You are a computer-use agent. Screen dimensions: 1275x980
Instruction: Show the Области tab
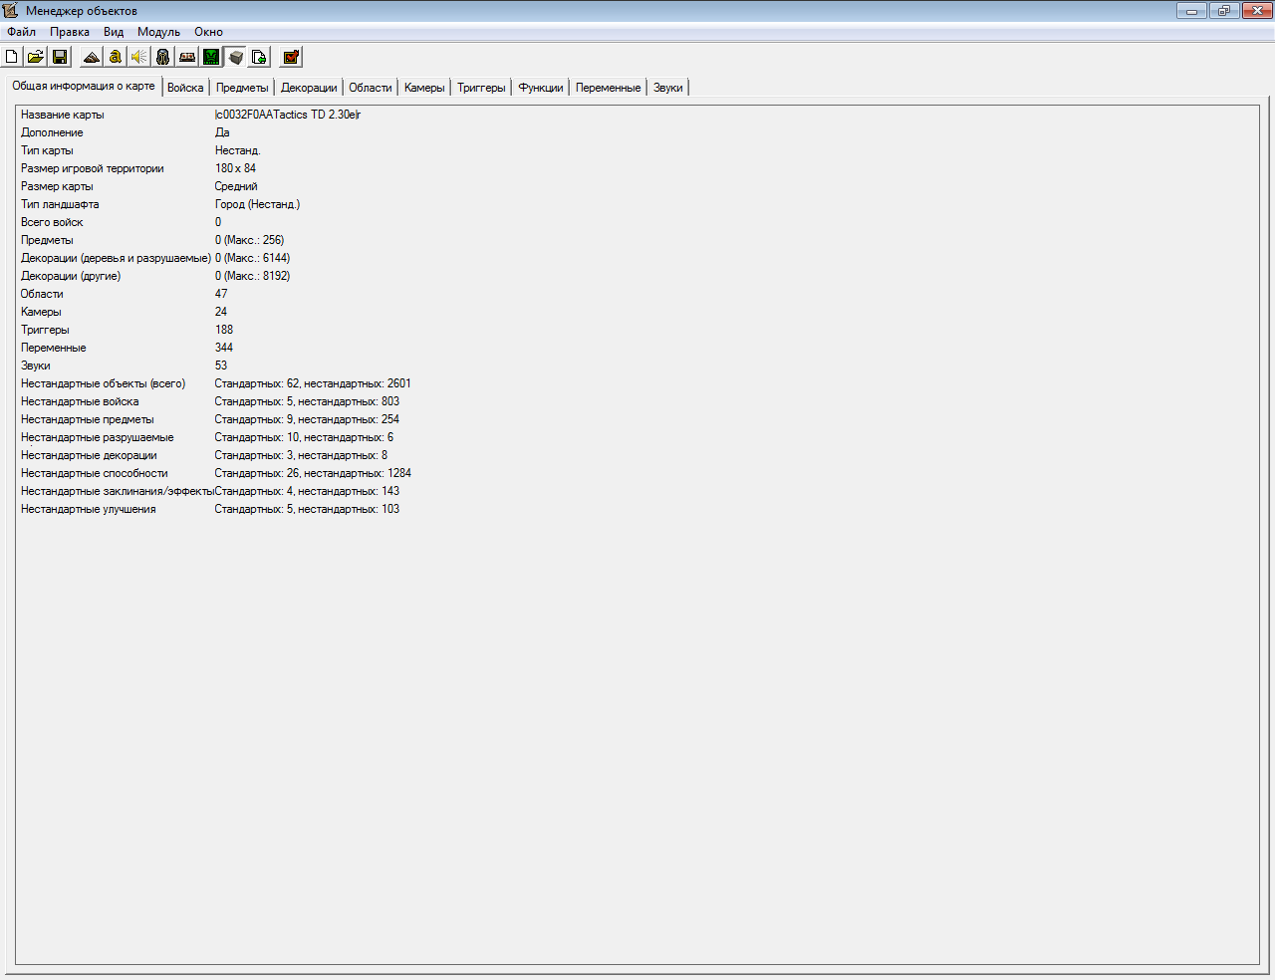[371, 88]
